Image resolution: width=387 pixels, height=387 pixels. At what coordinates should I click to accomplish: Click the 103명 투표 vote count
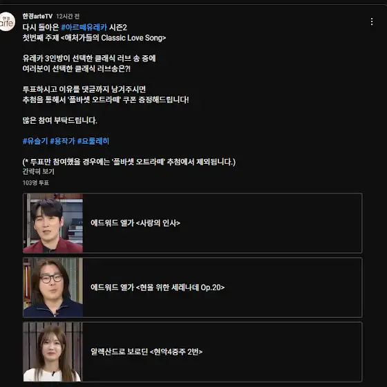[36, 182]
